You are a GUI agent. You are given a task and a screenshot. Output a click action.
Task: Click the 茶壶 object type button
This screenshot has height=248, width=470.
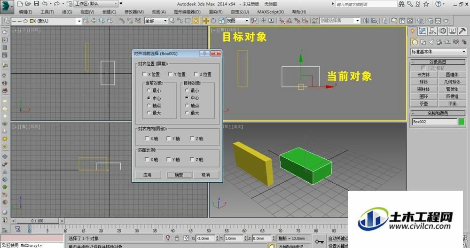click(423, 104)
